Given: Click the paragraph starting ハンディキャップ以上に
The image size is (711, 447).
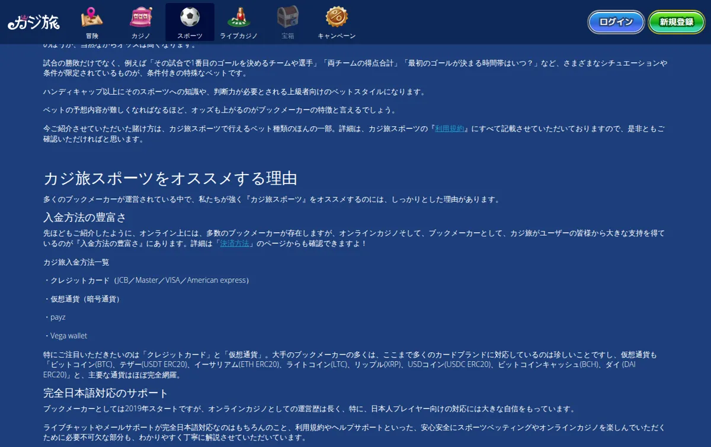Looking at the screenshot, I should (x=234, y=92).
